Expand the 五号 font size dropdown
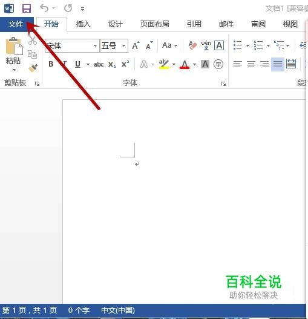 [123, 45]
